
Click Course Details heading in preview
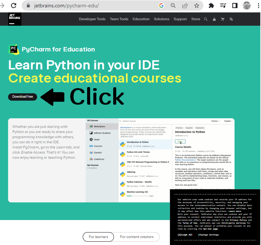pos(183,147)
